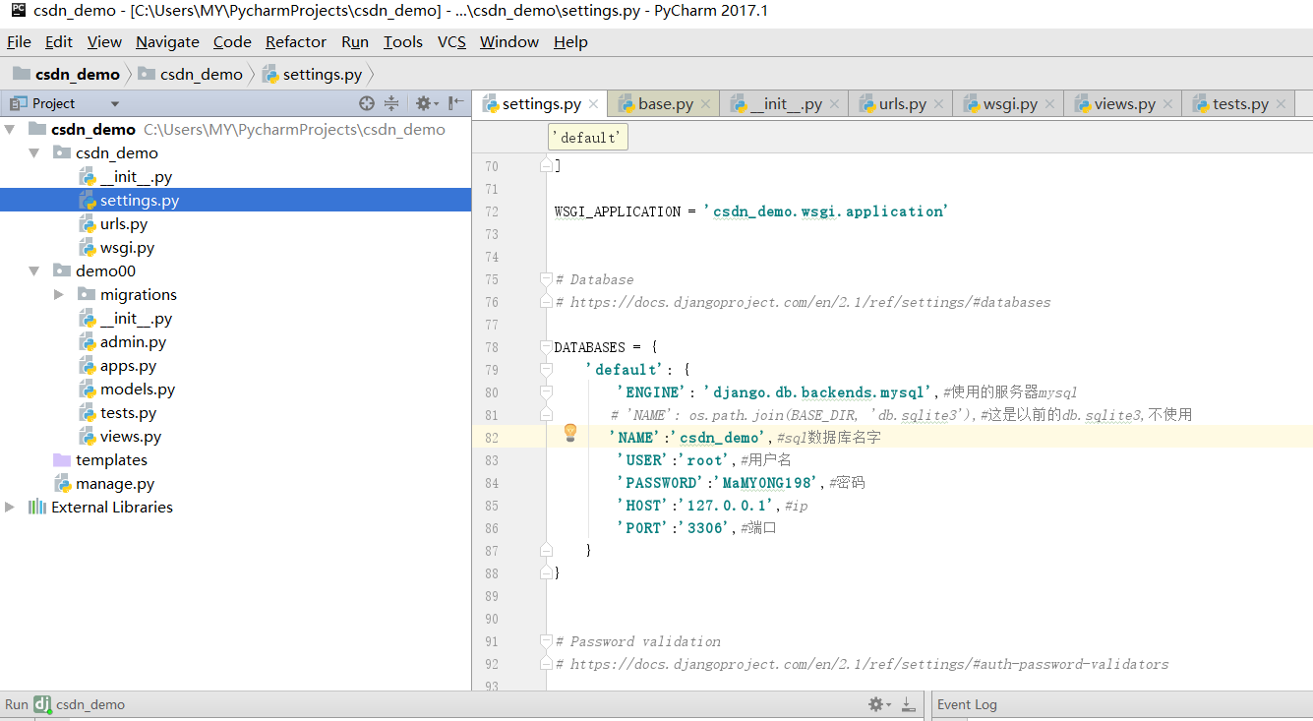The image size is (1313, 721).
Task: Open the Event Log panel
Action: coord(967,704)
